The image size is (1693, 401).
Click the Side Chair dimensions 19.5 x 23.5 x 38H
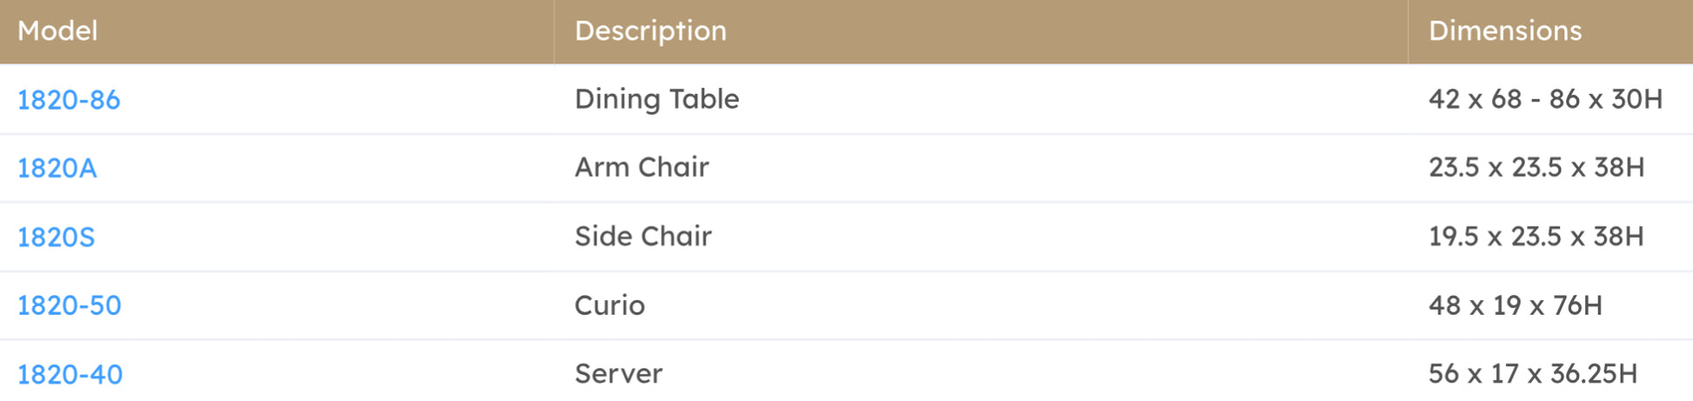[1536, 236]
